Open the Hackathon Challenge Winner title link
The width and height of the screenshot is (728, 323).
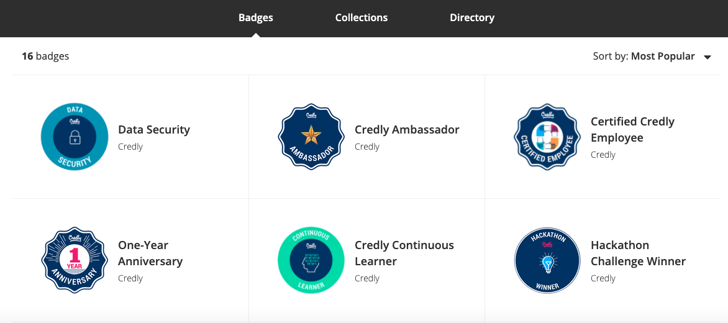point(638,253)
